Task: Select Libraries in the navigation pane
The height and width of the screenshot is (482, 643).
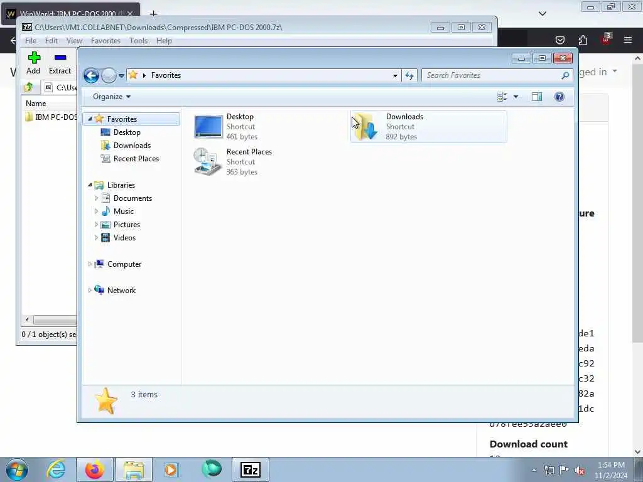Action: (121, 185)
